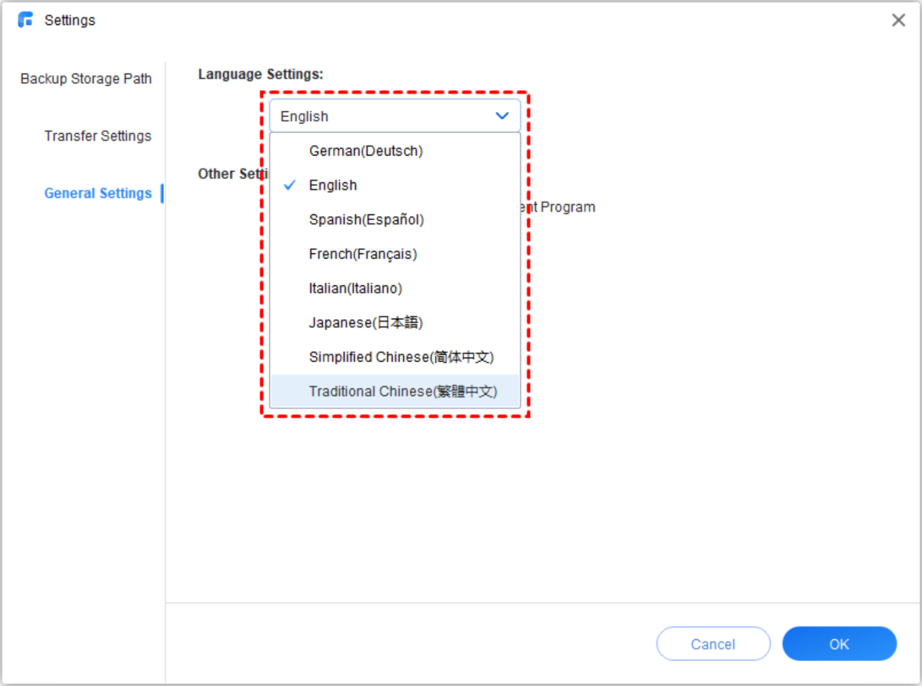Switch to the Transfer Settings tab
922x686 pixels.
97,136
